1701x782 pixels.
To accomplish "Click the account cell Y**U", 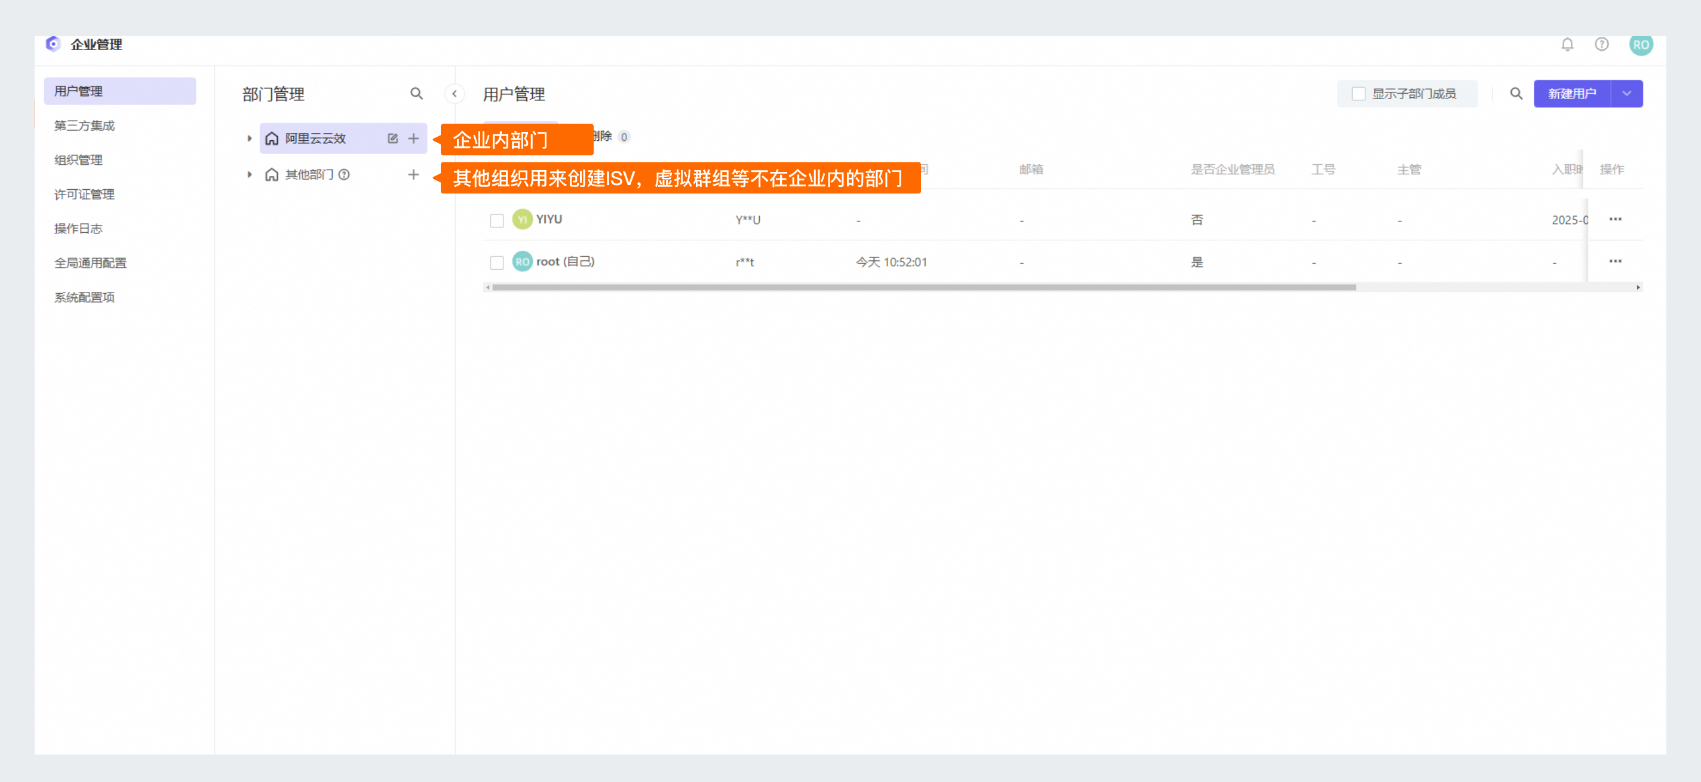I will click(748, 220).
